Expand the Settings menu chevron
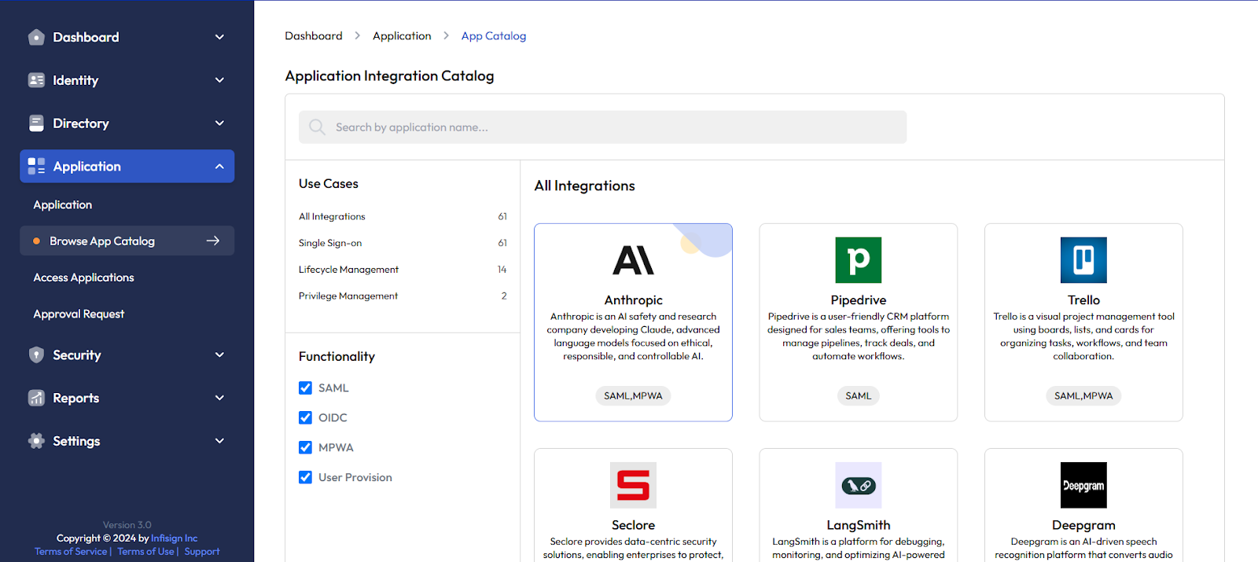Image resolution: width=1258 pixels, height=562 pixels. coord(219,441)
